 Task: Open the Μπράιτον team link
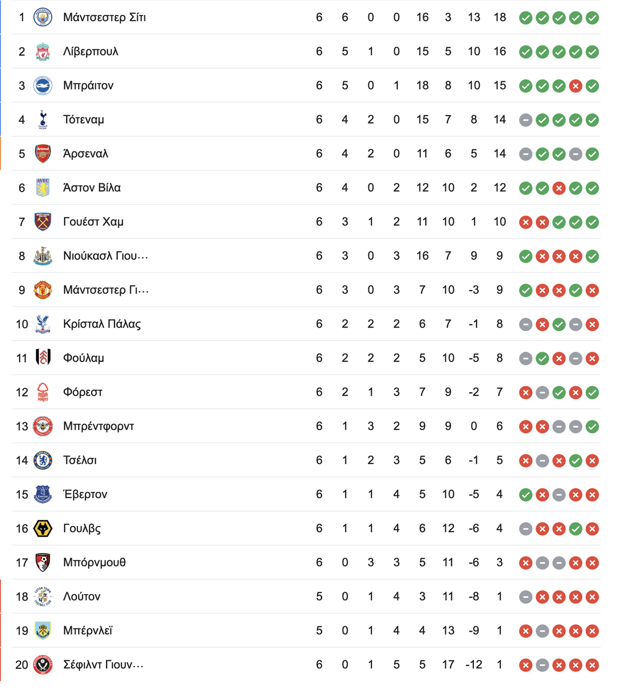coord(88,85)
